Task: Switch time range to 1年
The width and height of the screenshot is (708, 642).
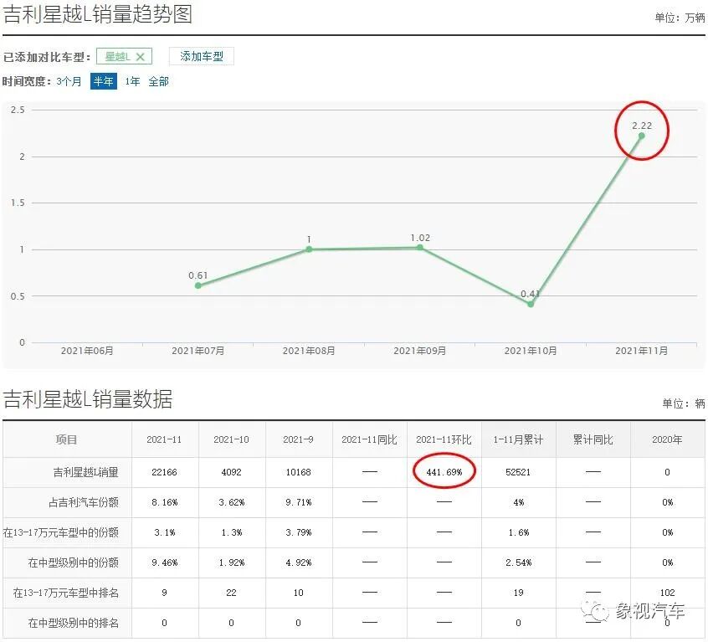Action: (132, 82)
